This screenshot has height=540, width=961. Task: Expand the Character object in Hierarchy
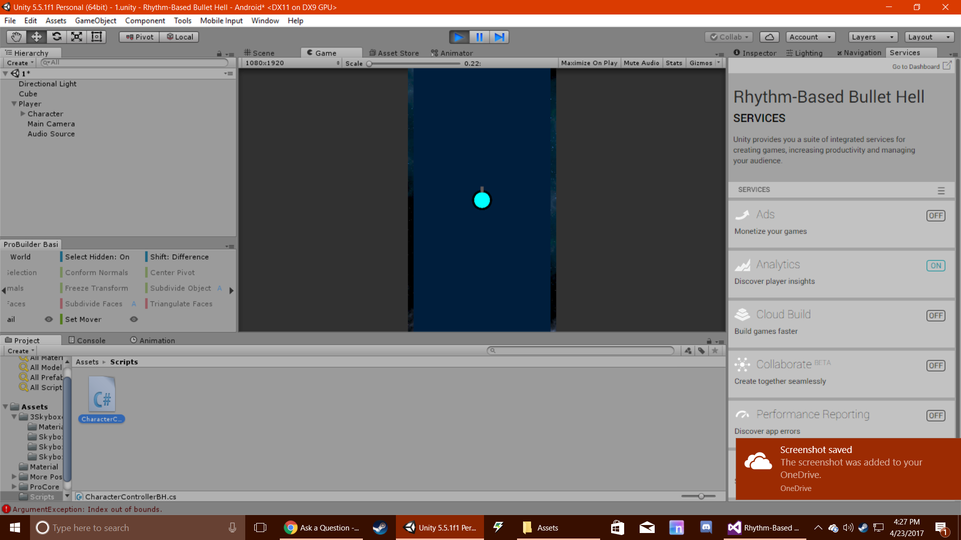pyautogui.click(x=23, y=114)
